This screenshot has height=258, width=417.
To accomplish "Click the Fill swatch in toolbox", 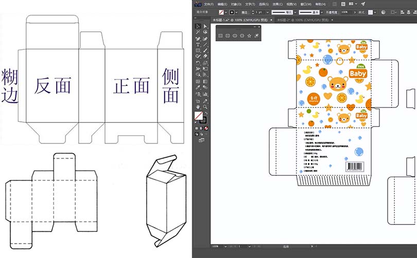I will tap(199, 116).
